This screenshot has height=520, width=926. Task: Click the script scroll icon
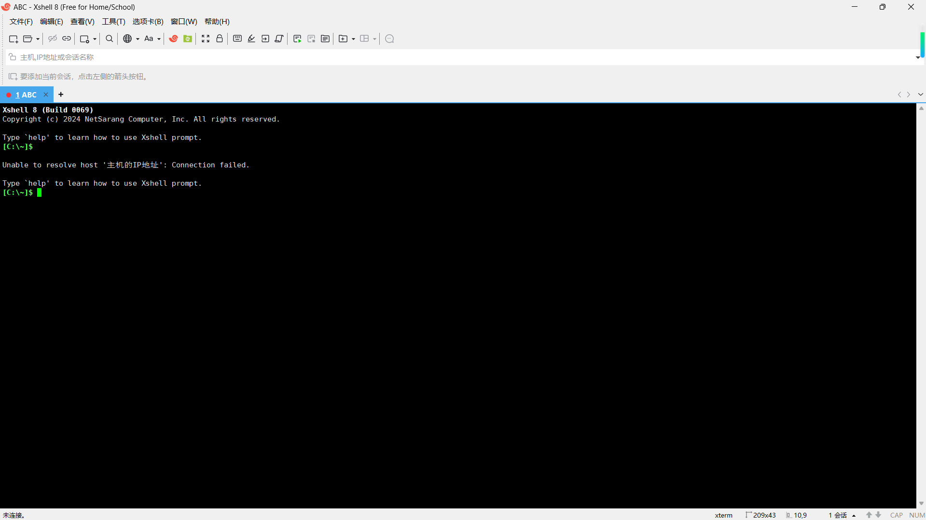click(x=279, y=39)
